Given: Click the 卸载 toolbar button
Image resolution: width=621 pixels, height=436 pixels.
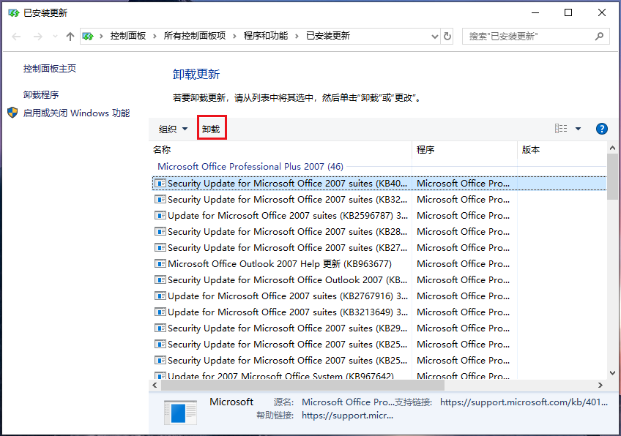Looking at the screenshot, I should 211,129.
